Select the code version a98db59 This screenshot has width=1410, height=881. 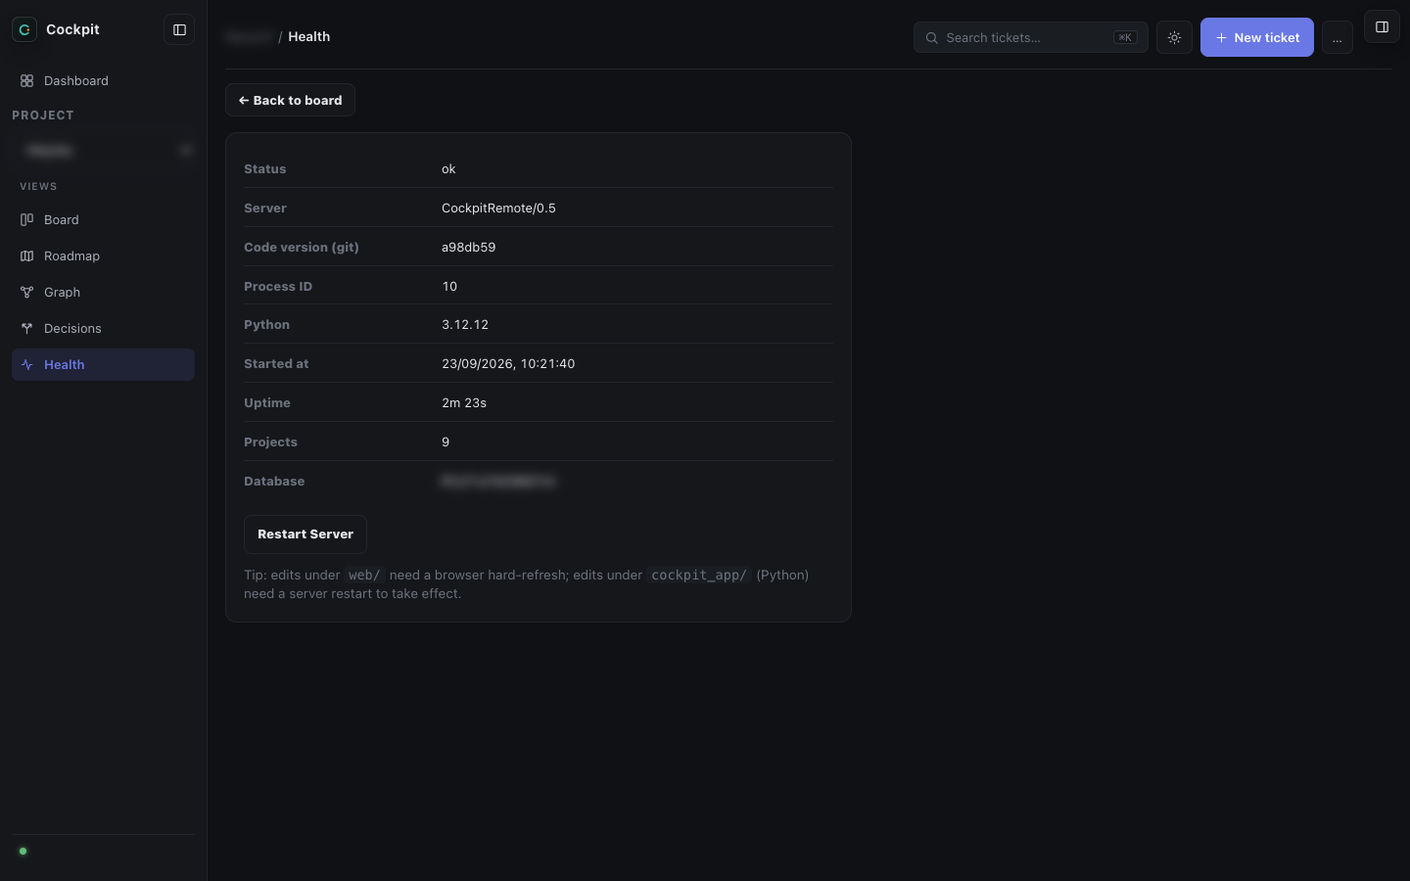pyautogui.click(x=468, y=247)
